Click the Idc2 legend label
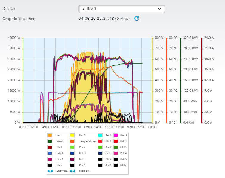The image size is (225, 178). tap(123, 147)
